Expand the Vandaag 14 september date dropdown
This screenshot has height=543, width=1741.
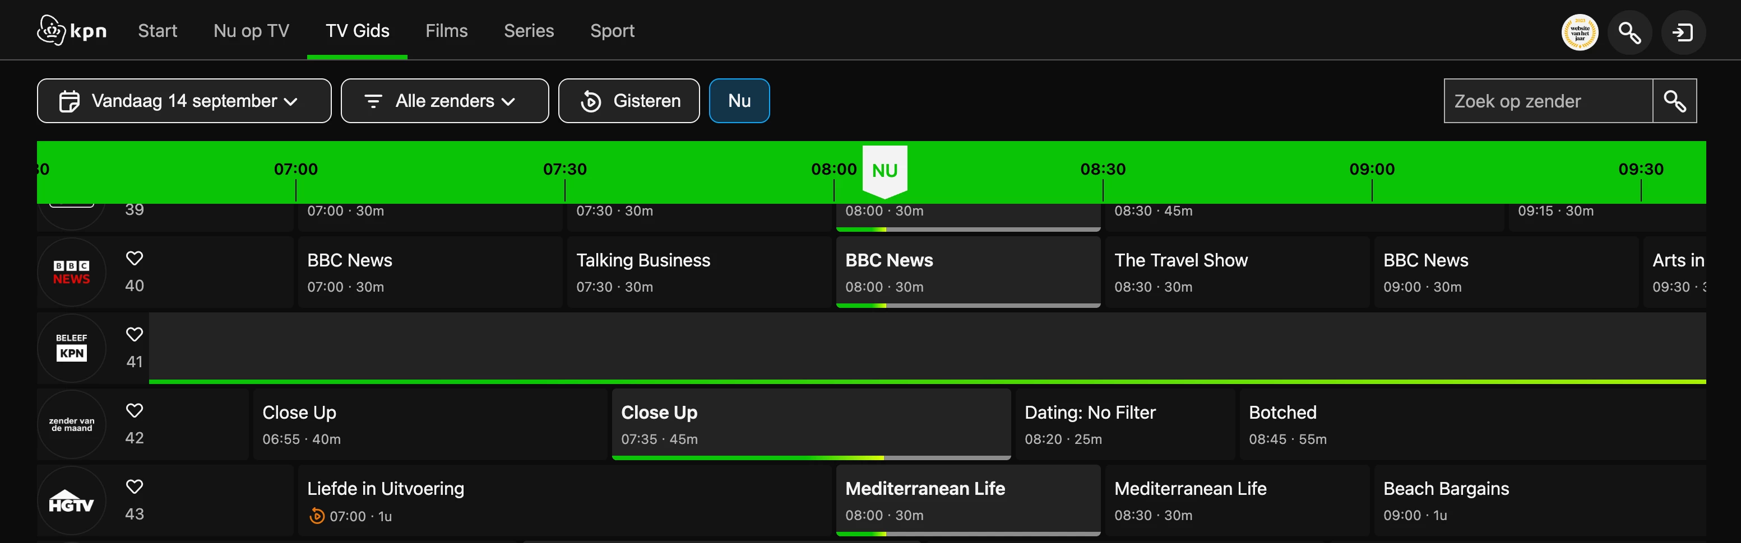coord(184,101)
